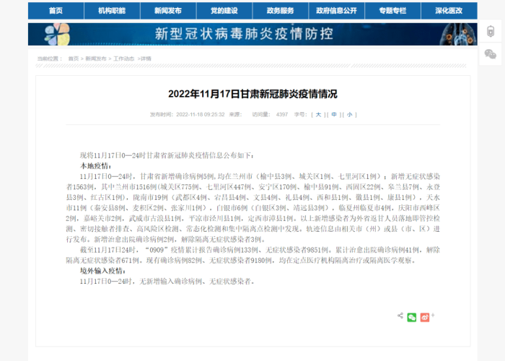This screenshot has height=361, width=505.
Task: Open the 政府信息公开 menu item
Action: [x=336, y=11]
